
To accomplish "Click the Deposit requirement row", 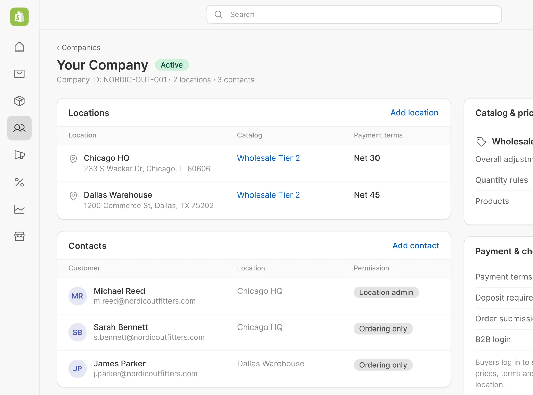I will coord(504,298).
